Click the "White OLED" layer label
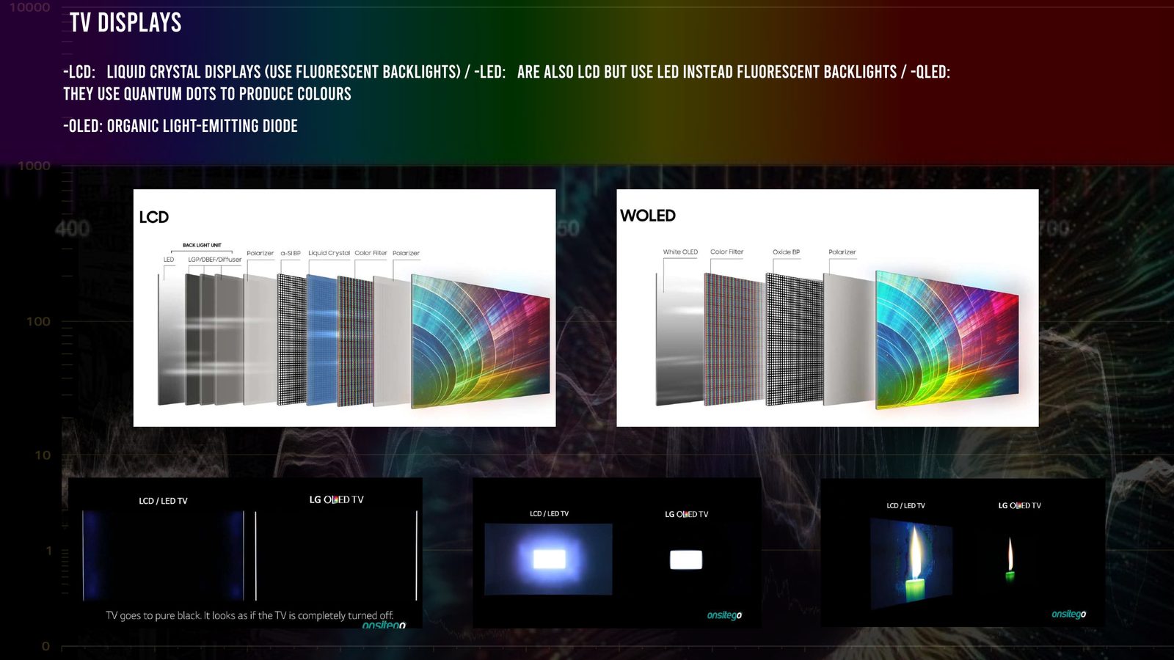 click(680, 252)
